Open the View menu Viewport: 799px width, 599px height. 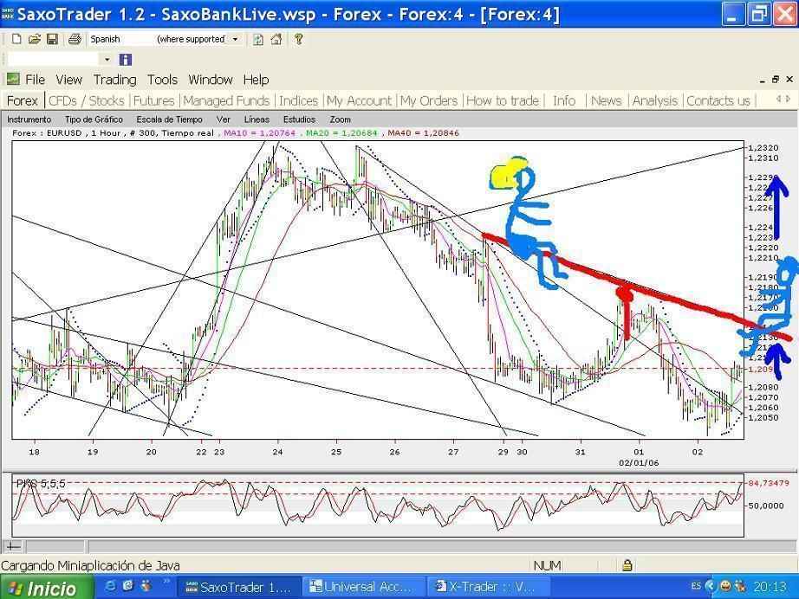coord(68,80)
